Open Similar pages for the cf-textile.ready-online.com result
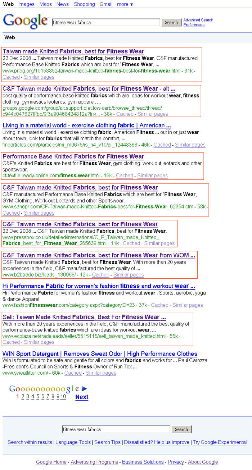This screenshot has width=252, height=470. tap(152, 175)
